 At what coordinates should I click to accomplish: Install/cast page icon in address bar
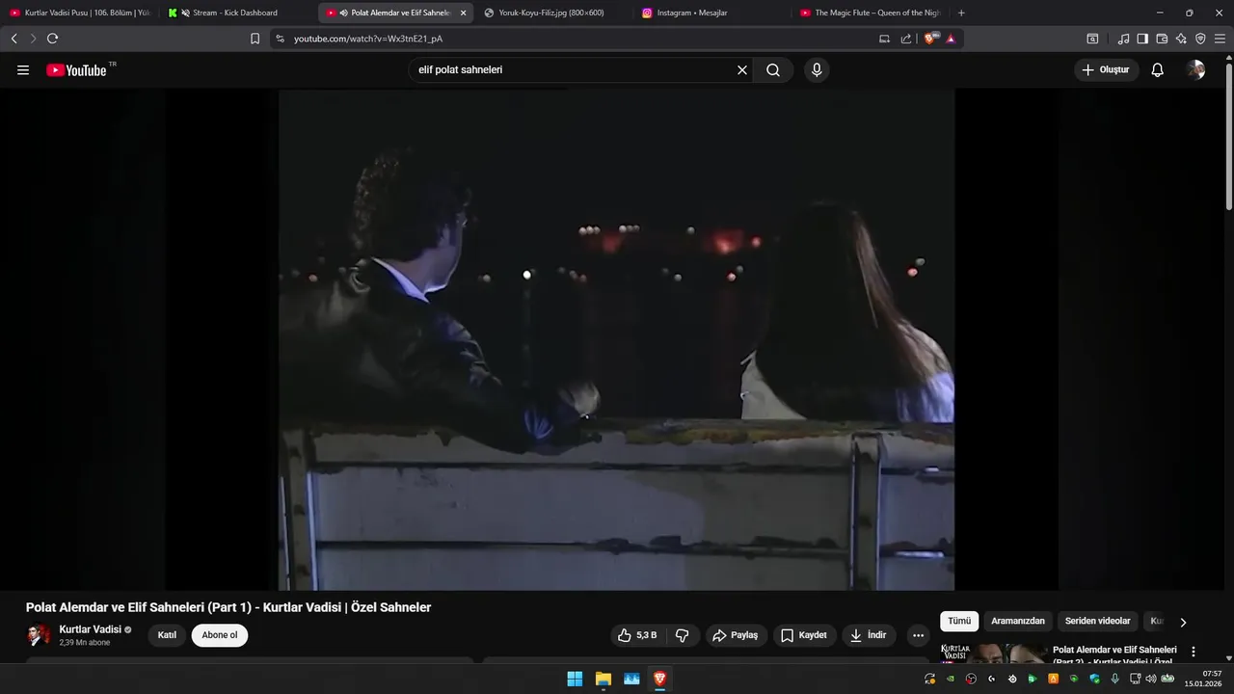click(x=884, y=39)
